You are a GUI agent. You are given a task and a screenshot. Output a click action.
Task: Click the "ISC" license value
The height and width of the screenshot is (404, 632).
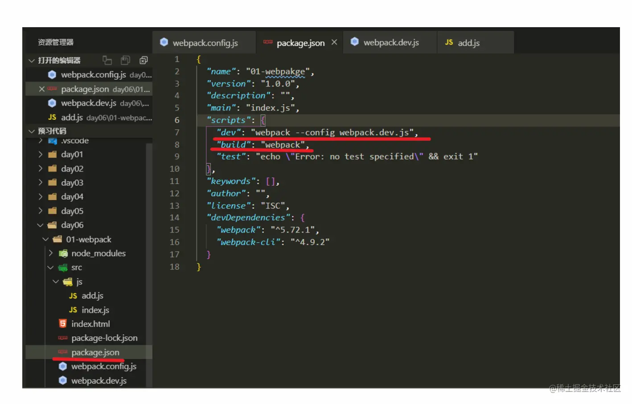coord(273,206)
